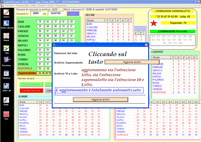
Task: Click FIRENZE third number field 87
Action: [x=56, y=31]
